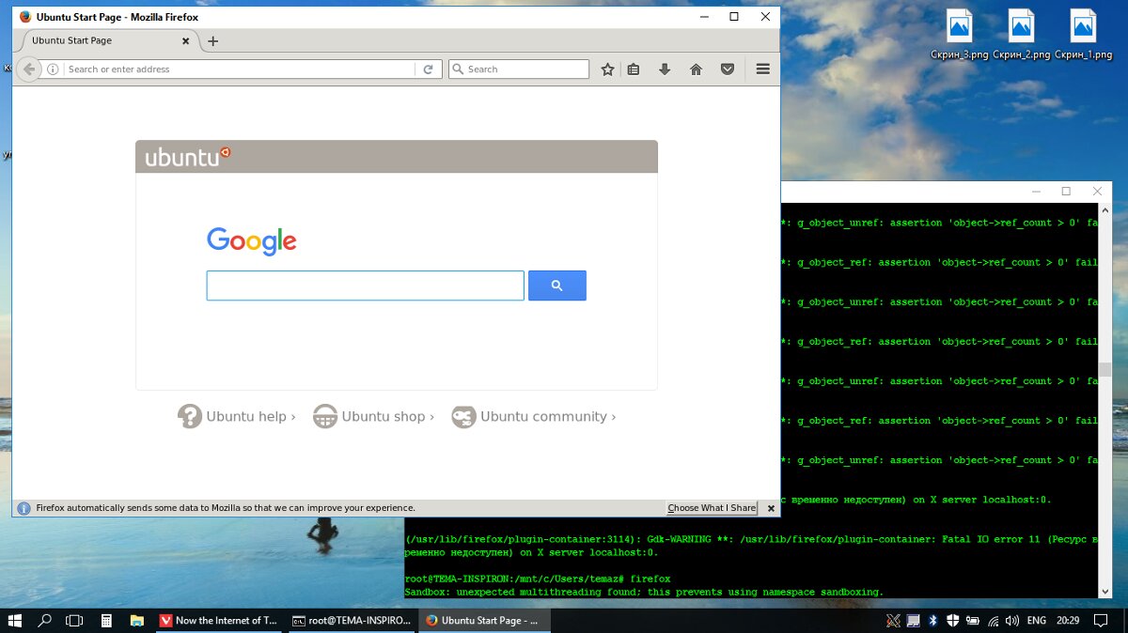Click the Google logo
This screenshot has height=633, width=1128.
(x=252, y=241)
